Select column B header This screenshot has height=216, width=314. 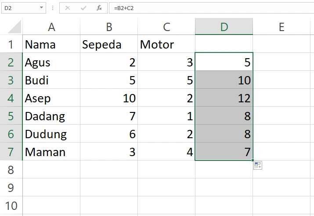109,27
